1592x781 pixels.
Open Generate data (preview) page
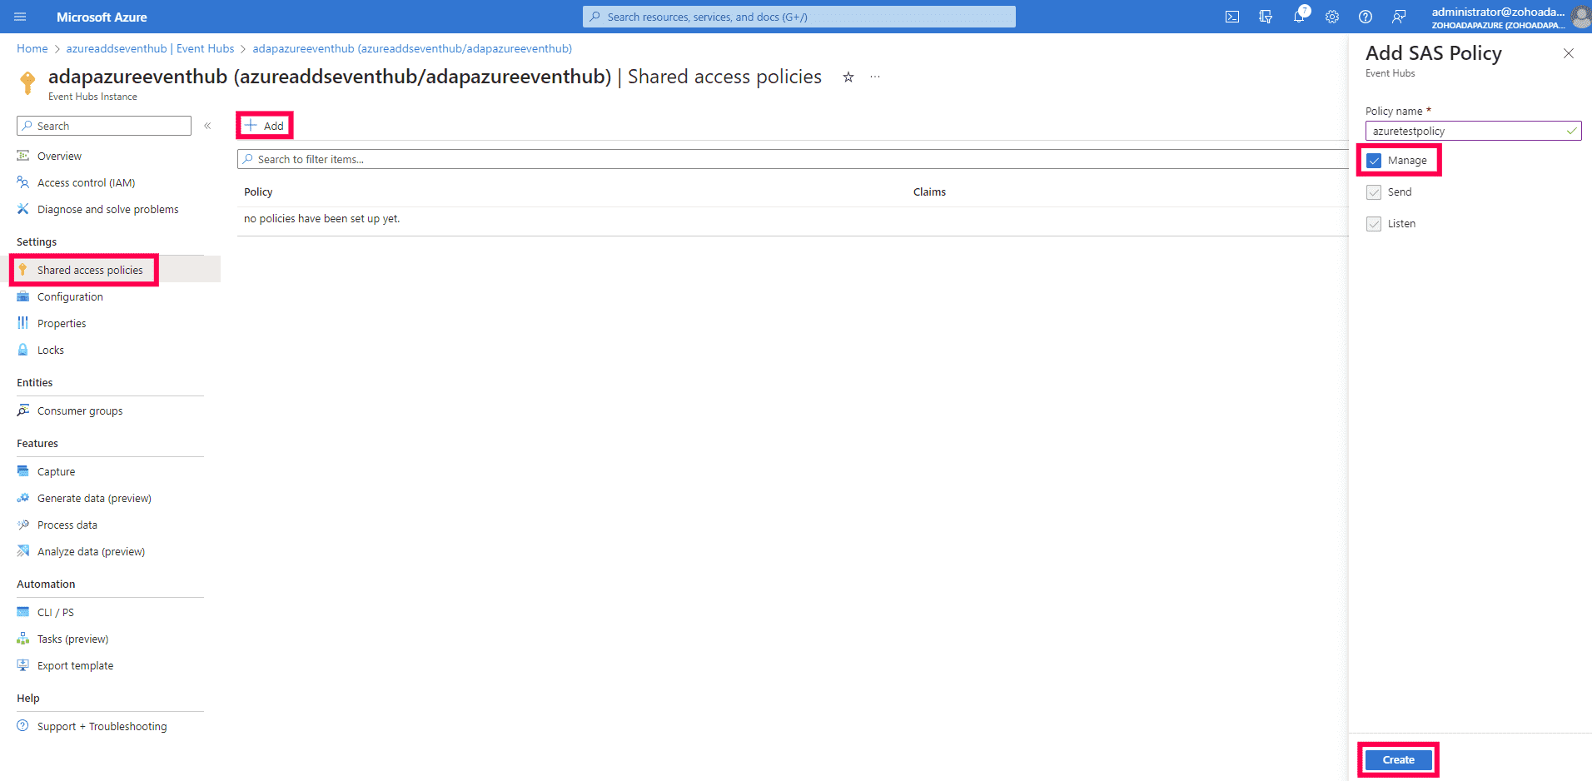coord(94,498)
